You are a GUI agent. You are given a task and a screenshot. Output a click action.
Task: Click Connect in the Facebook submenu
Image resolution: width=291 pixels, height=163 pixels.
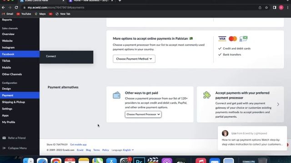click(51, 56)
